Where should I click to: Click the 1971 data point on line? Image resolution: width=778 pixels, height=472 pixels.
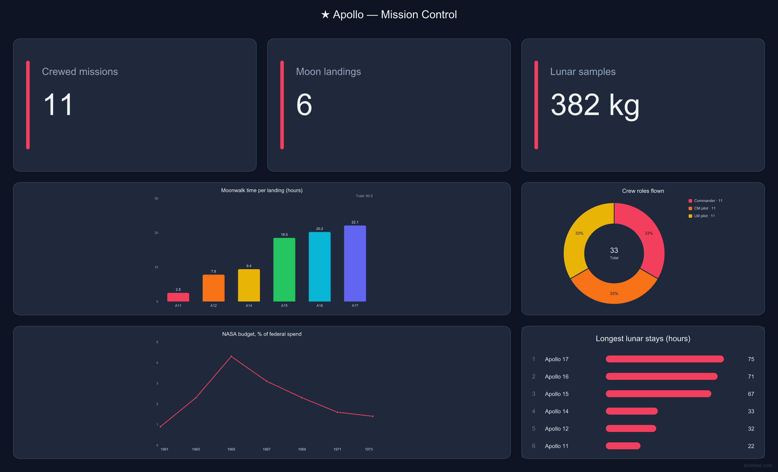tap(337, 412)
